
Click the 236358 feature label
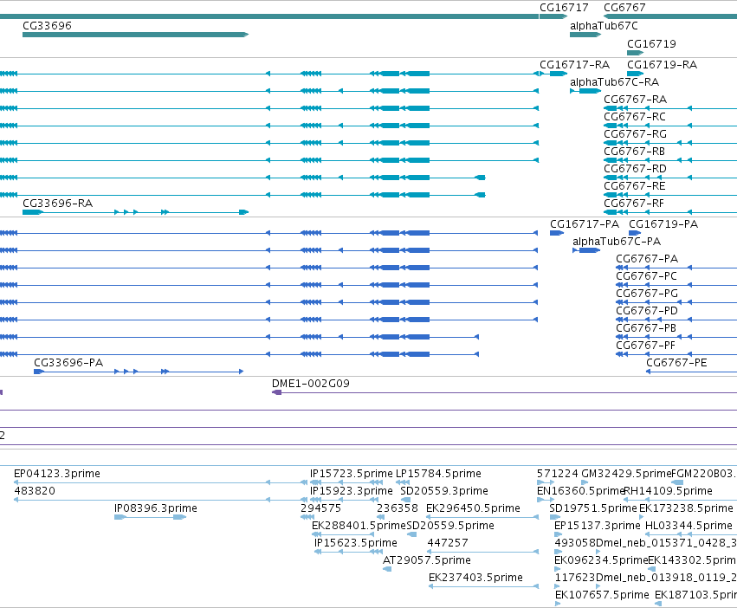pyautogui.click(x=398, y=508)
